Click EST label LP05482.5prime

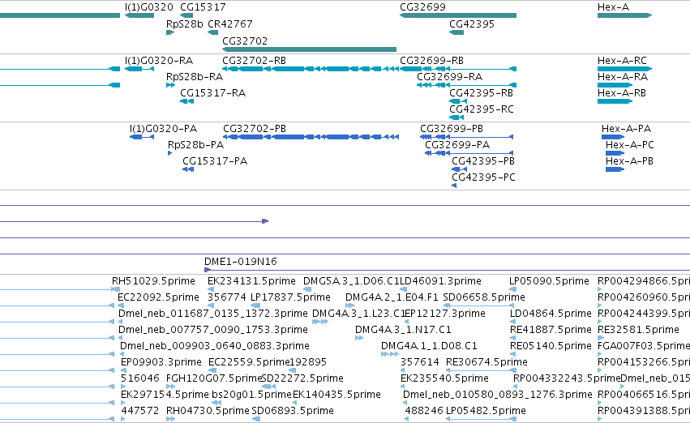pos(486,411)
